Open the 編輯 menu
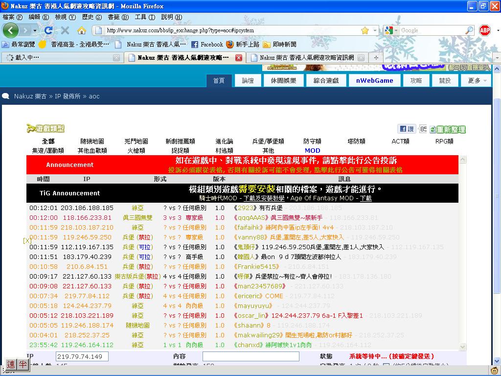The height and width of the screenshot is (376, 501). [x=39, y=17]
